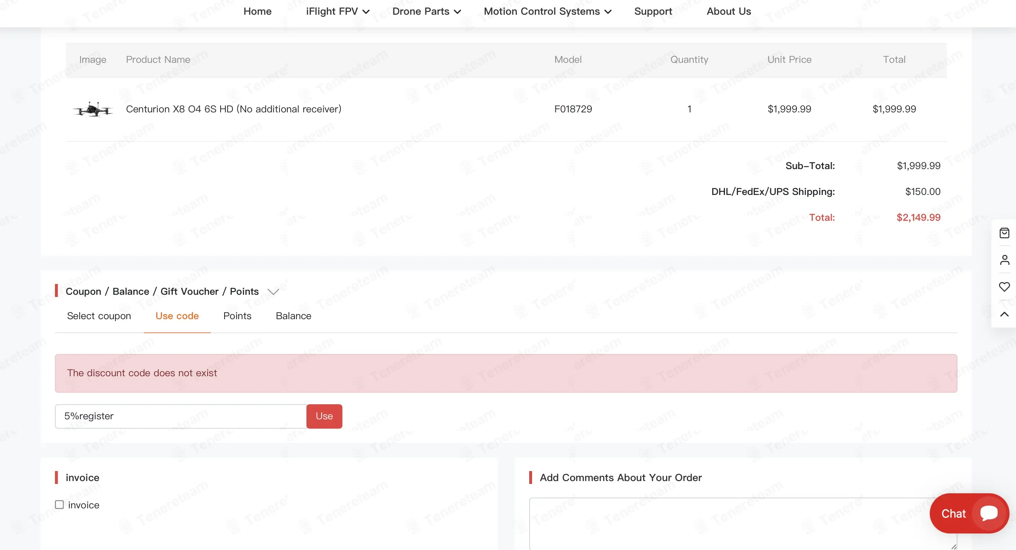Switch to the Balance tab
Image resolution: width=1016 pixels, height=550 pixels.
point(294,316)
